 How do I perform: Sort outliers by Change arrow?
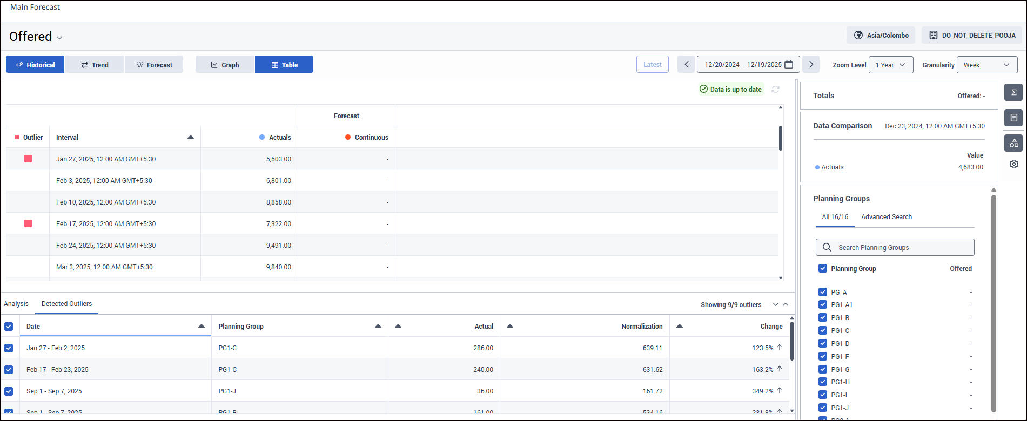click(x=680, y=327)
